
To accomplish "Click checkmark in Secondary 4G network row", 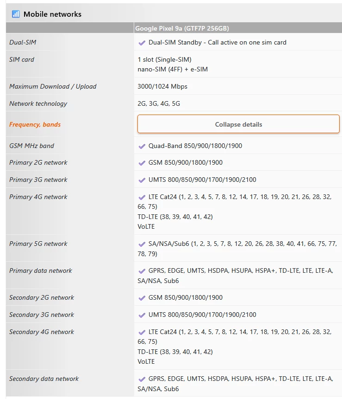I will click(142, 332).
